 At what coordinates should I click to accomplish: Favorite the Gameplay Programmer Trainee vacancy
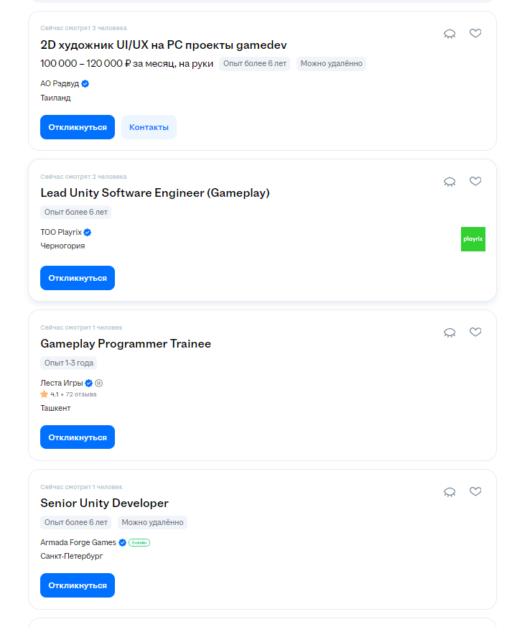coord(475,332)
